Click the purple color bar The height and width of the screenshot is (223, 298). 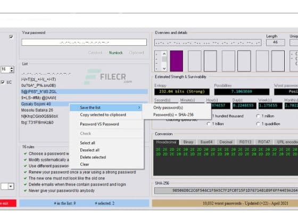(x=177, y=61)
